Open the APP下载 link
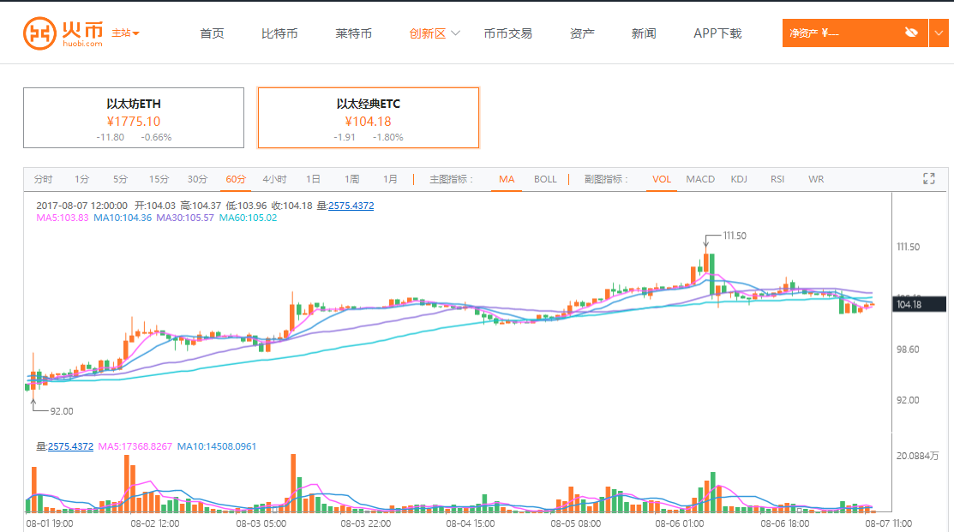 717,33
